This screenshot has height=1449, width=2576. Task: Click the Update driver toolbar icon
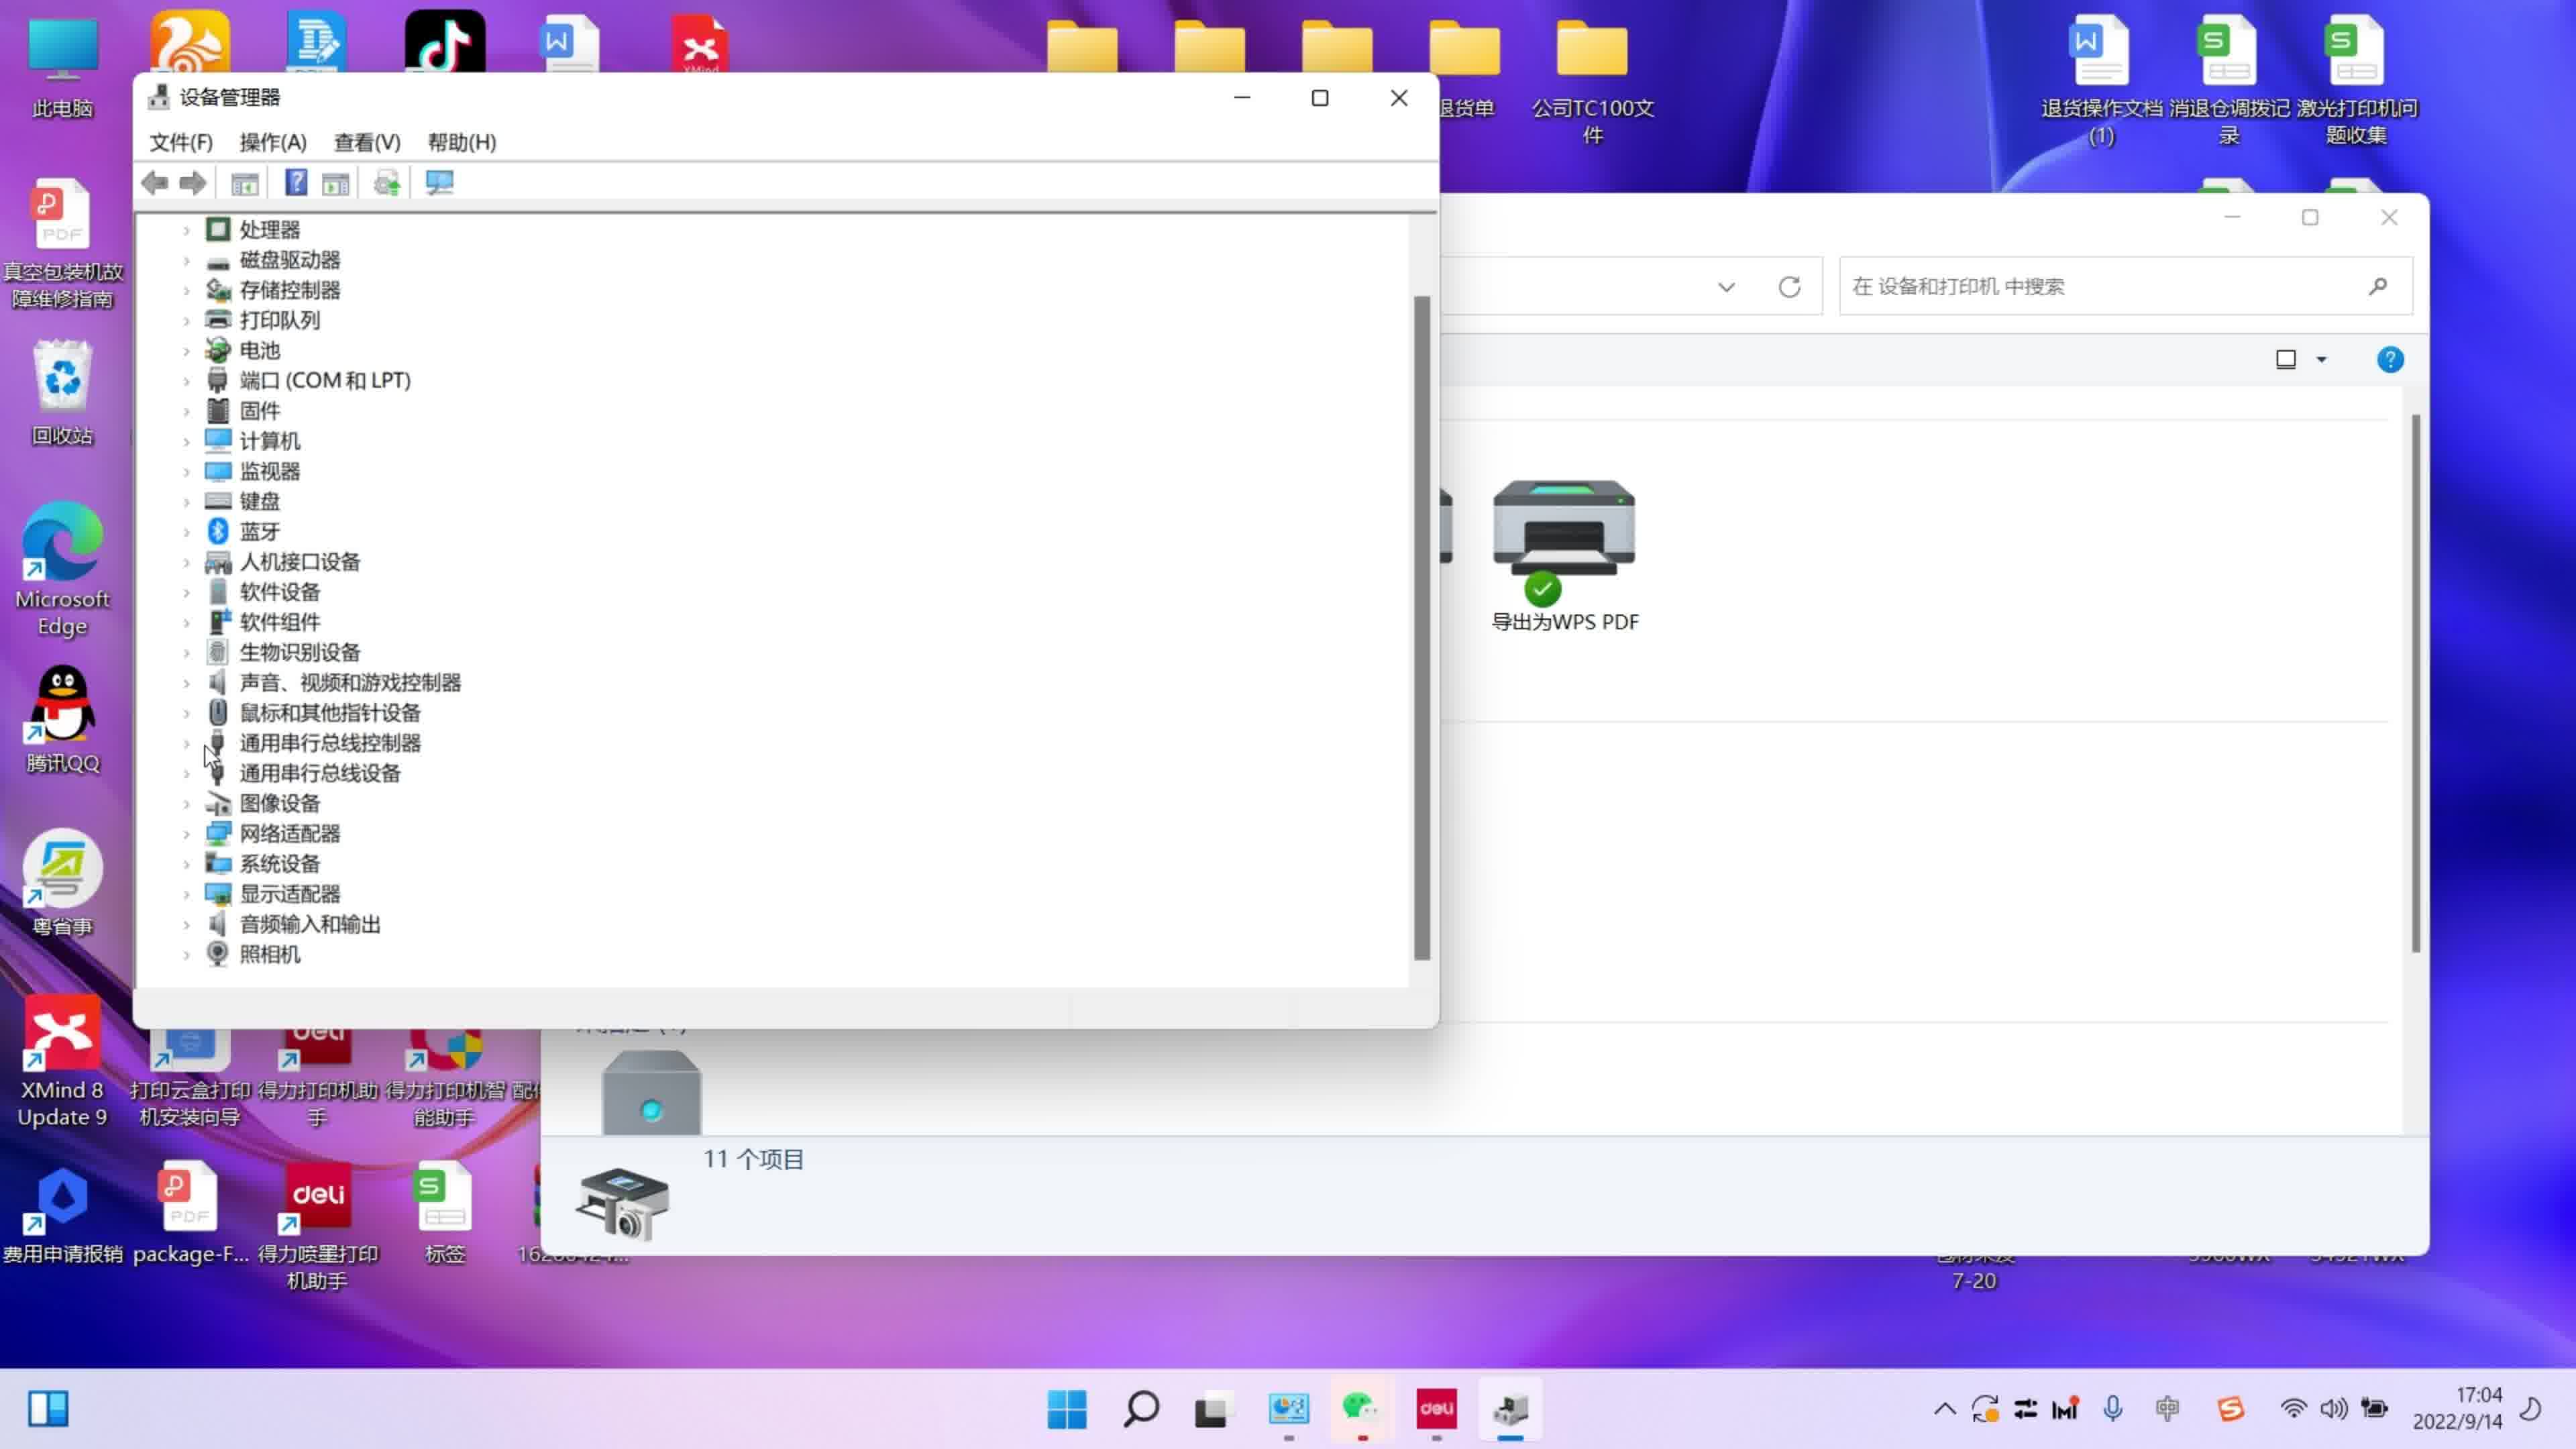tap(387, 183)
